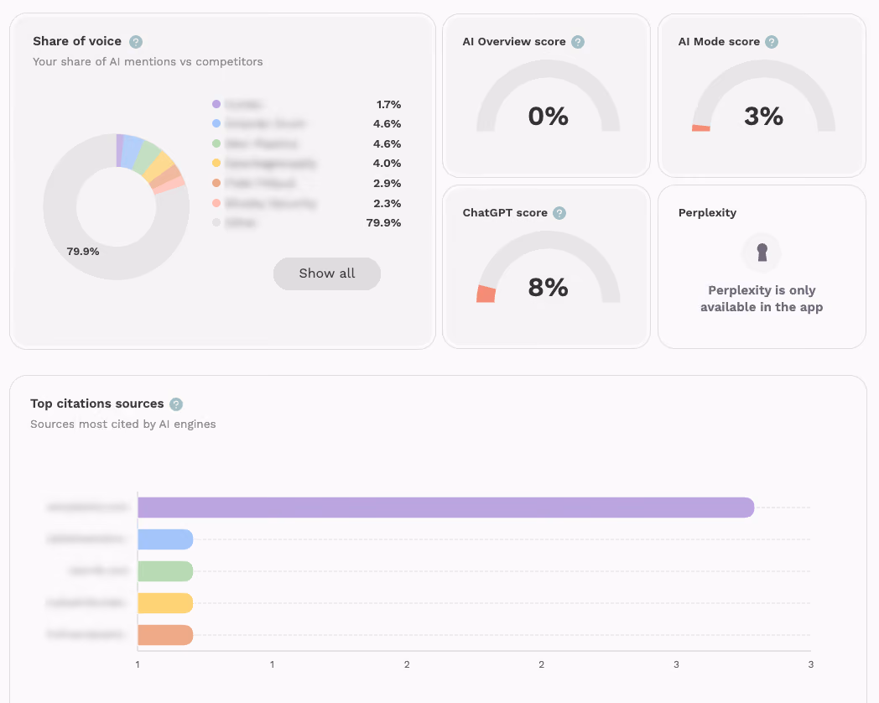Click the 8% ChatGPT gauge value

[x=549, y=288]
